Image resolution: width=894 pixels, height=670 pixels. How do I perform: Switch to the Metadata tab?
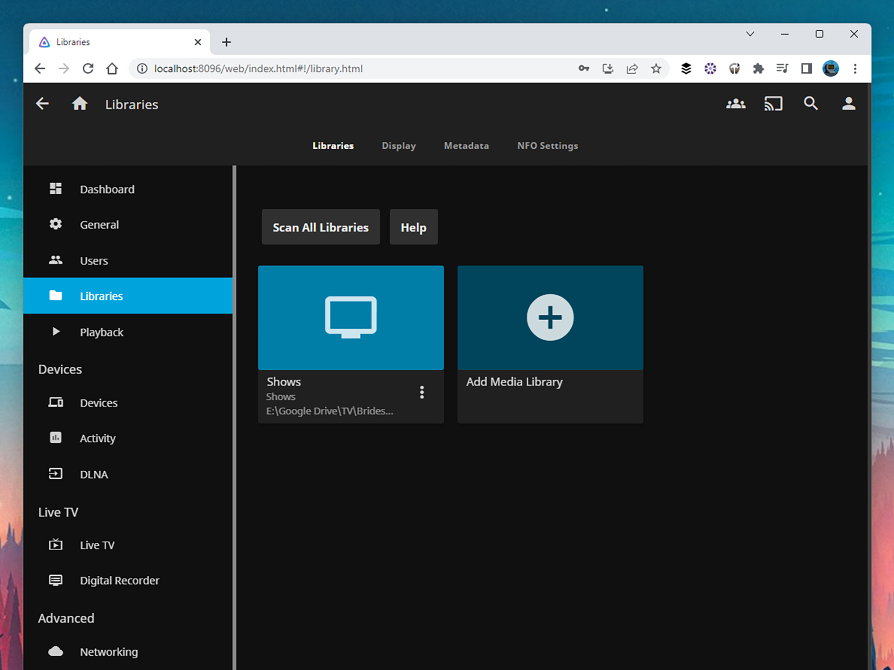pos(466,146)
